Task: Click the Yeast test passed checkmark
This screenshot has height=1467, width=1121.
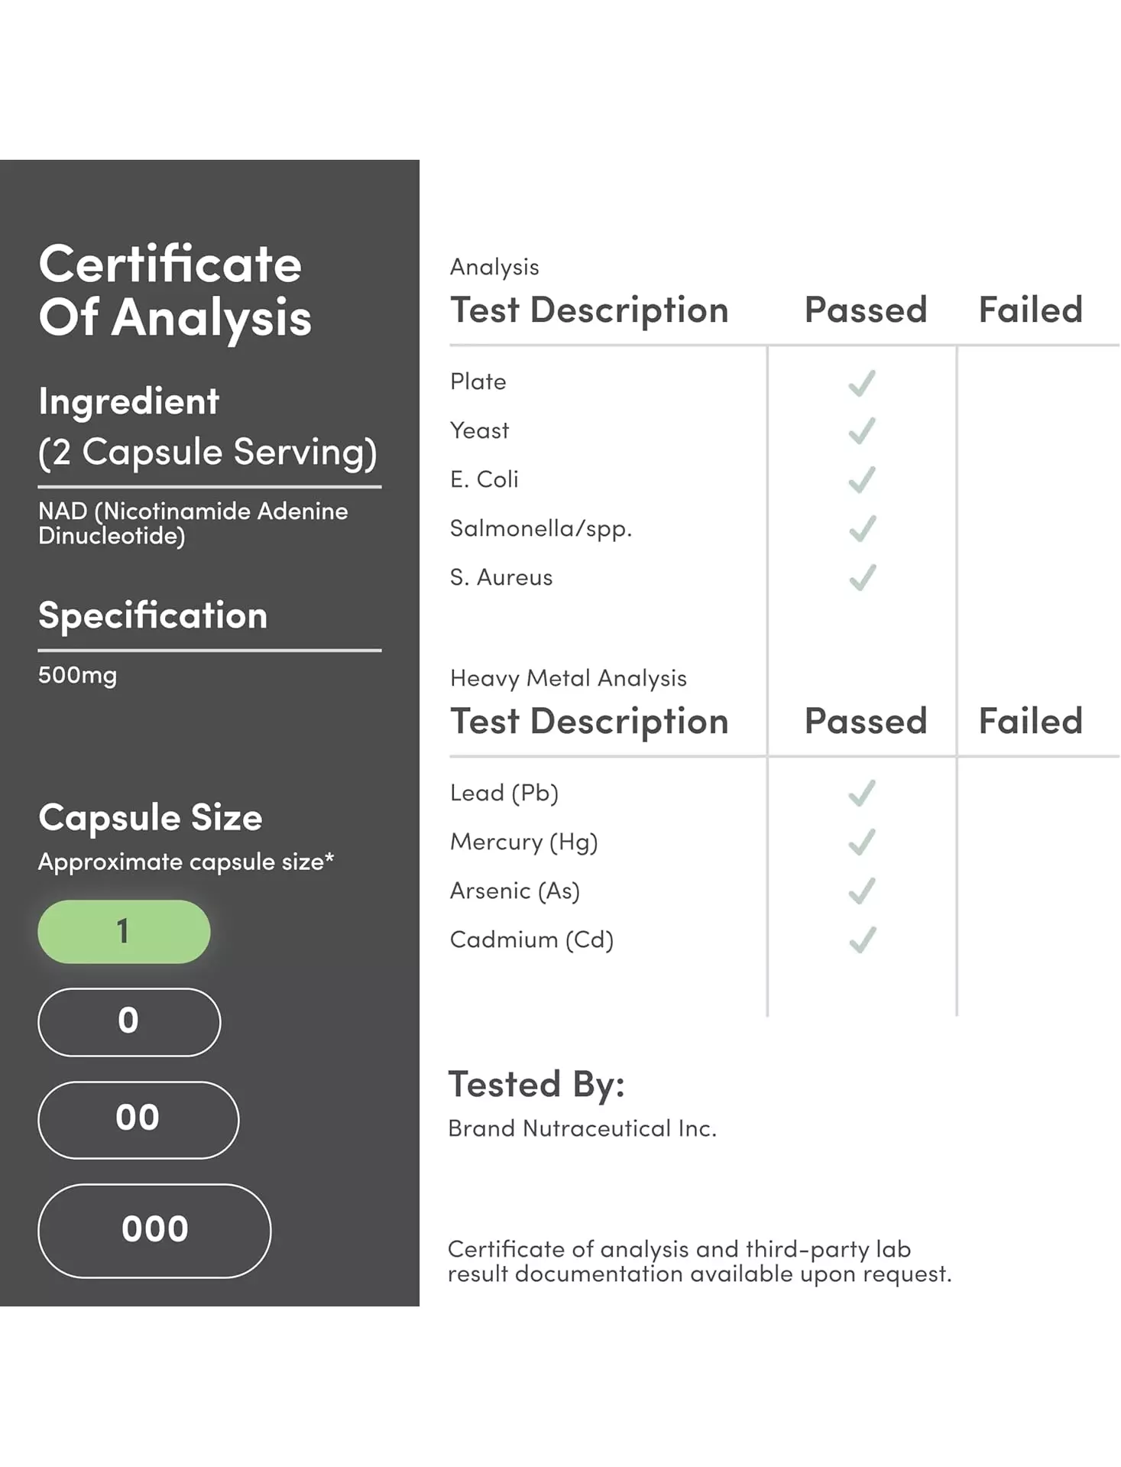Action: (x=862, y=432)
